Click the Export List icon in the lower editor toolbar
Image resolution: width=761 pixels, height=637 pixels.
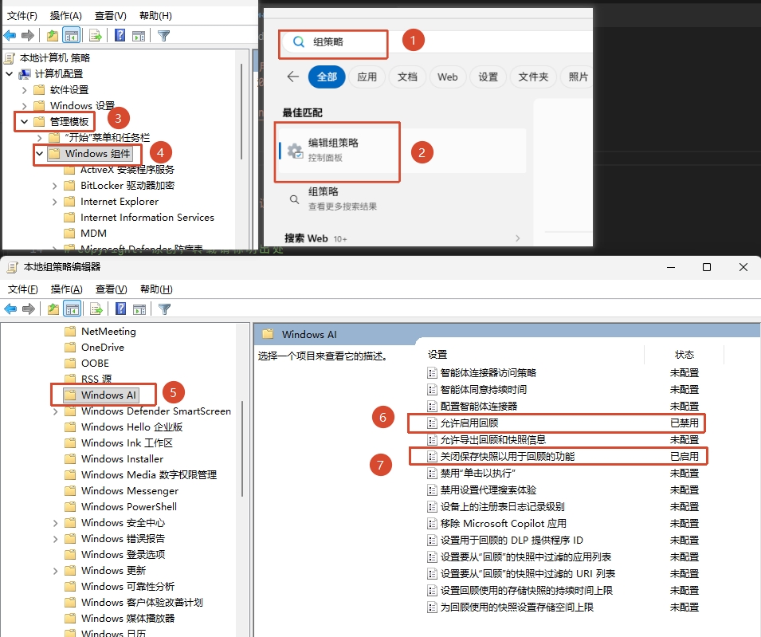[96, 309]
